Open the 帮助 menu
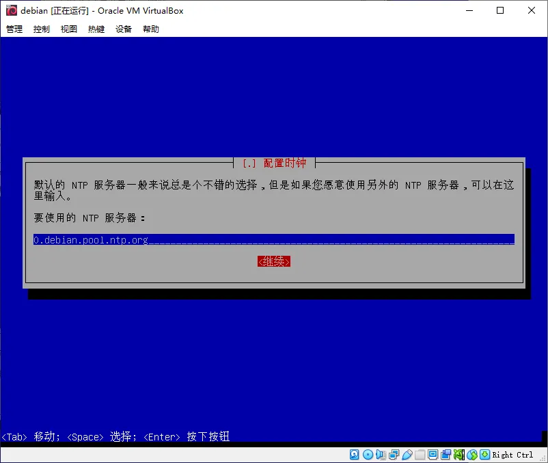548x463 pixels. [x=151, y=29]
